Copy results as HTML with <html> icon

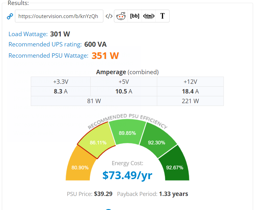pyautogui.click(x=148, y=16)
